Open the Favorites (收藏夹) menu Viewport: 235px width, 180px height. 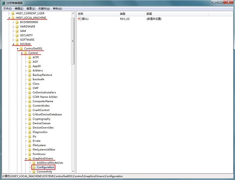click(44, 8)
